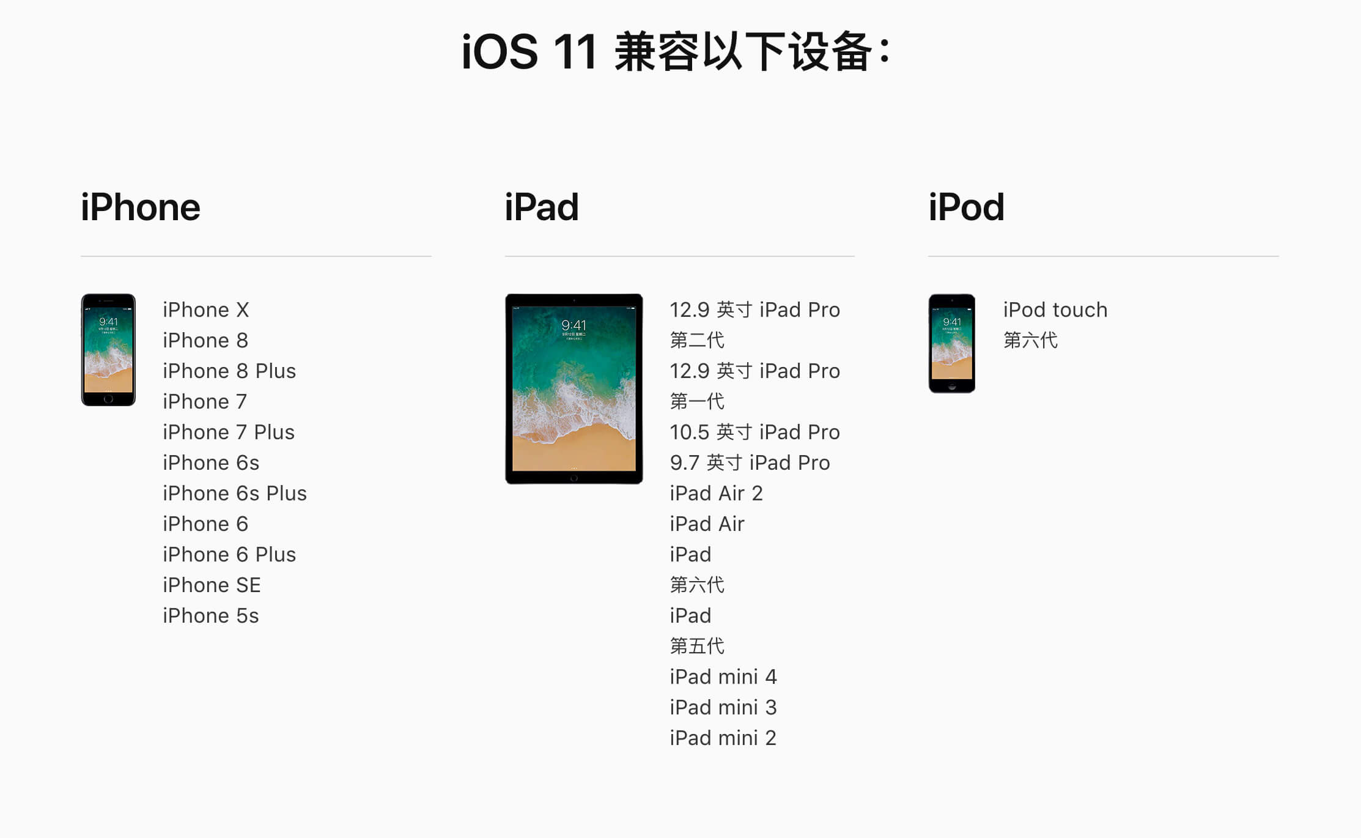This screenshot has width=1361, height=838.
Task: Choose iPhone 6s Plus entry
Action: pos(235,493)
